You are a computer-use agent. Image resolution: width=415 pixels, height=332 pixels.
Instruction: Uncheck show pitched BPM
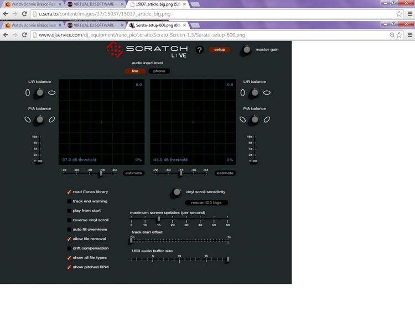coord(69,267)
